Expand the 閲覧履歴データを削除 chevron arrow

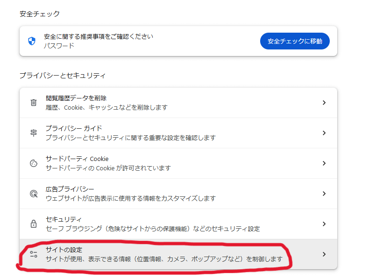coord(324,103)
